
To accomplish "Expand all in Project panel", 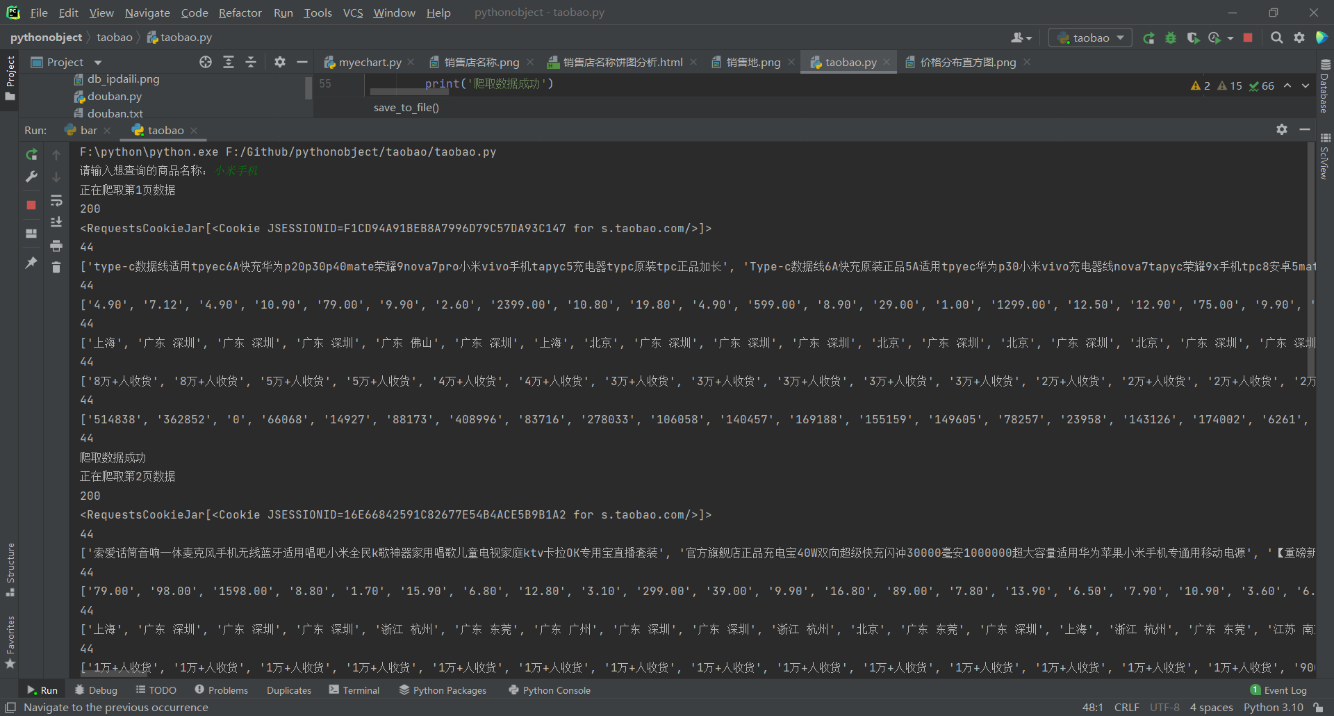I will [x=229, y=63].
